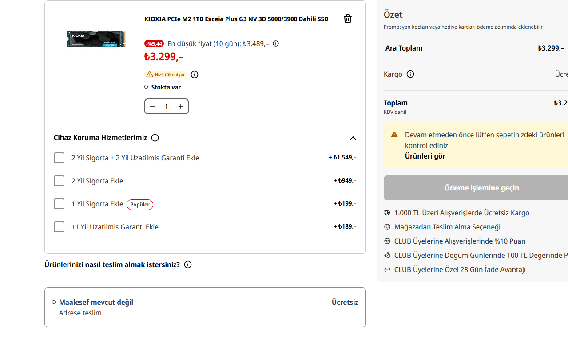Click the quantity field showing 1
Image resolution: width=568 pixels, height=338 pixels.
click(x=167, y=106)
